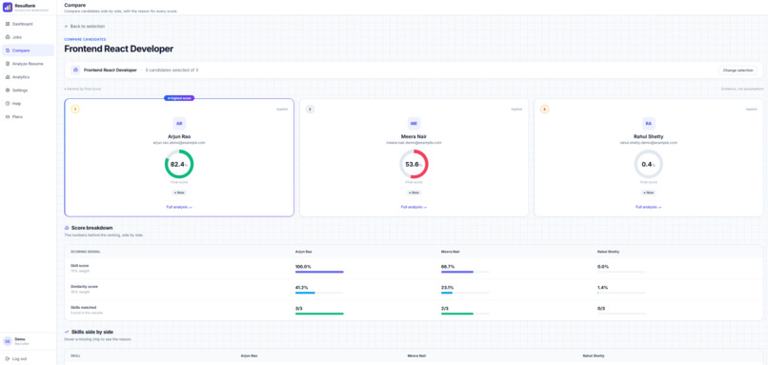Click the Highest score badge
This screenshot has height=365, width=768.
pos(179,98)
